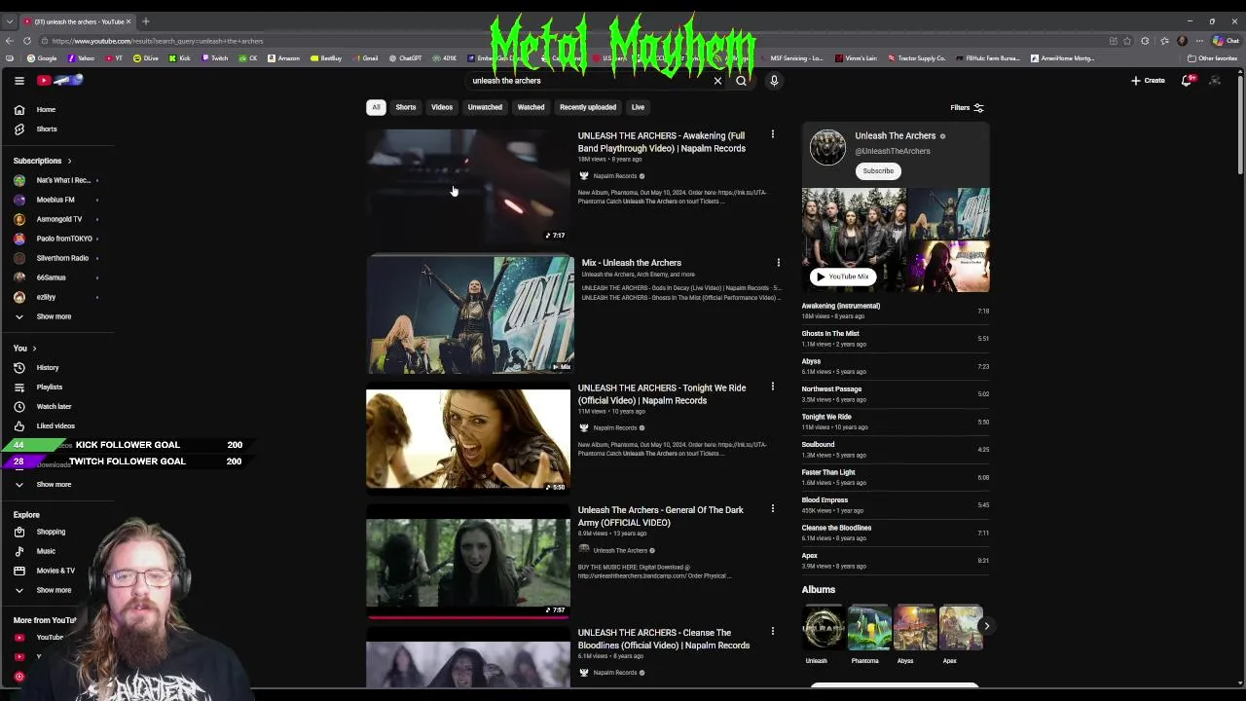1246x701 pixels.
Task: Open Shopping under Explore
Action: coord(51,532)
